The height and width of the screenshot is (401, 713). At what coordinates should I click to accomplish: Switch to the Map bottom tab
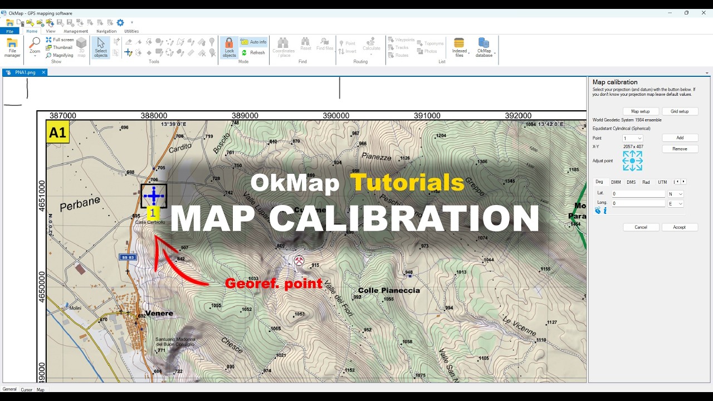pos(41,390)
